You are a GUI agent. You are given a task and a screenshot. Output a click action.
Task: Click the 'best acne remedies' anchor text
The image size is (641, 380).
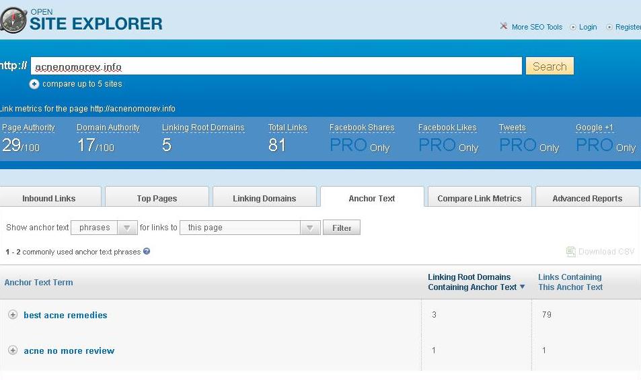click(65, 315)
